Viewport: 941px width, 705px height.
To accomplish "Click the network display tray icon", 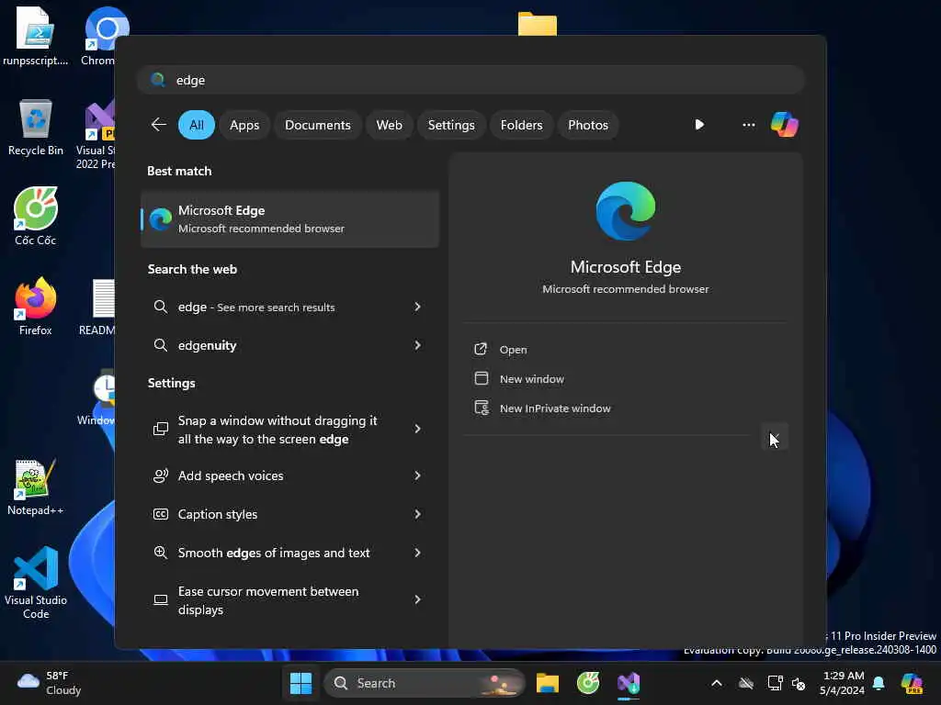I will pos(775,683).
